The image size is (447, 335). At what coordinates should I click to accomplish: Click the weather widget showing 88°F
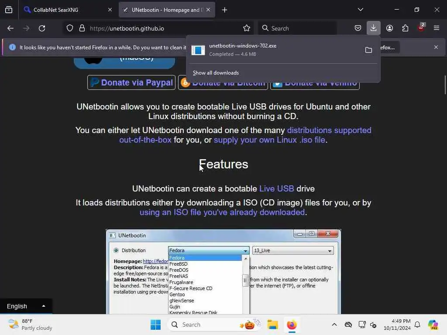coord(30,325)
